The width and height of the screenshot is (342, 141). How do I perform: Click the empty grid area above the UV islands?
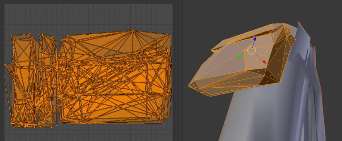(x=85, y=17)
